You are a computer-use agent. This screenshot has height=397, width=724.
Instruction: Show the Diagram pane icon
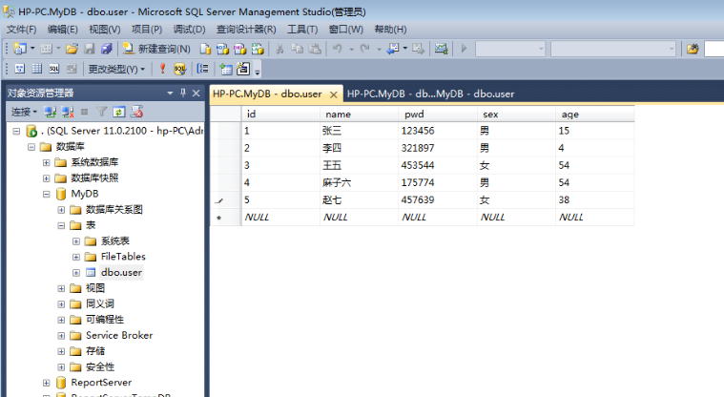tap(20, 69)
